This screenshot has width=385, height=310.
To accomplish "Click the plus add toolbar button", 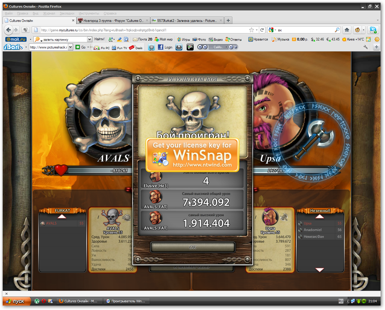I will coord(376,47).
